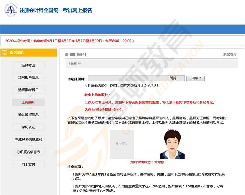Viewport: 245px width, 195px height.
Task: Click the photo file path input field
Action: (127, 78)
